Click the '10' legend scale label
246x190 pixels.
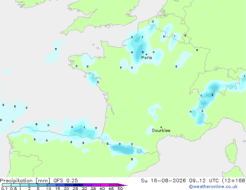pos(49,188)
